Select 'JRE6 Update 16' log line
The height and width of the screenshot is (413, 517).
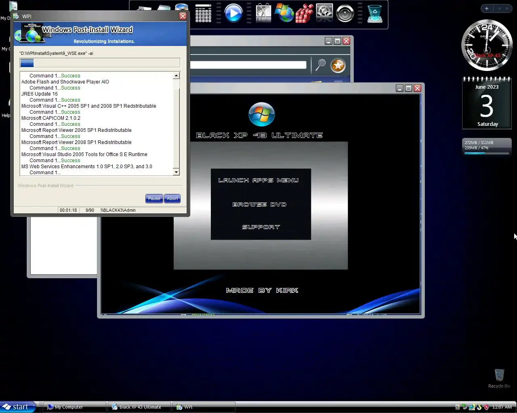[x=40, y=94]
